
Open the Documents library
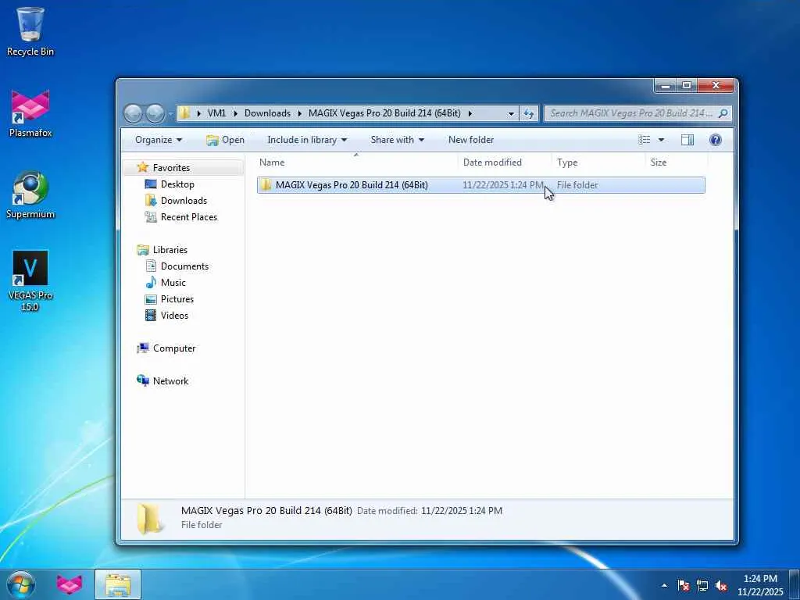[x=184, y=266]
